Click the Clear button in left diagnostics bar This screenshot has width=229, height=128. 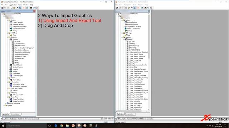[105, 119]
